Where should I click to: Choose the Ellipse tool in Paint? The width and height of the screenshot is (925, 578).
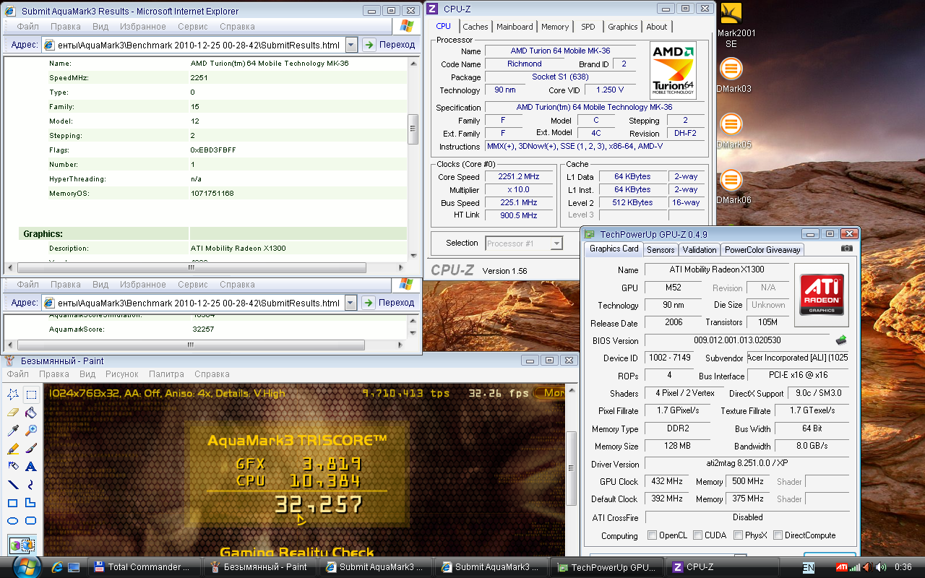13,520
